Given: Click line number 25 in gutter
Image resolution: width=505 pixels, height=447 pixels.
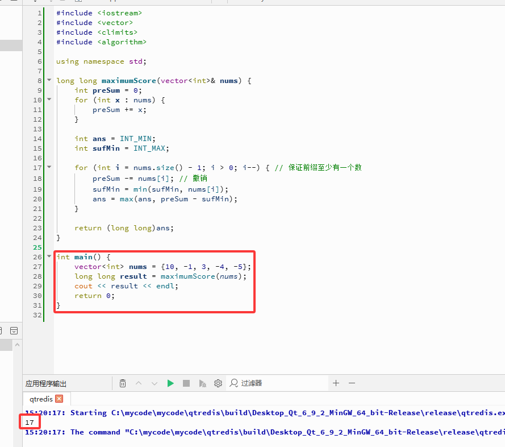Looking at the screenshot, I should coord(37,247).
